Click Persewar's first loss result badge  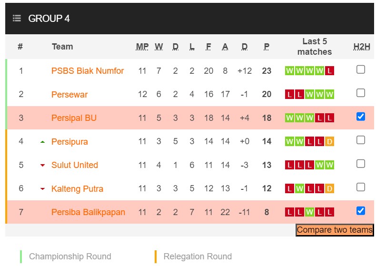[289, 95]
